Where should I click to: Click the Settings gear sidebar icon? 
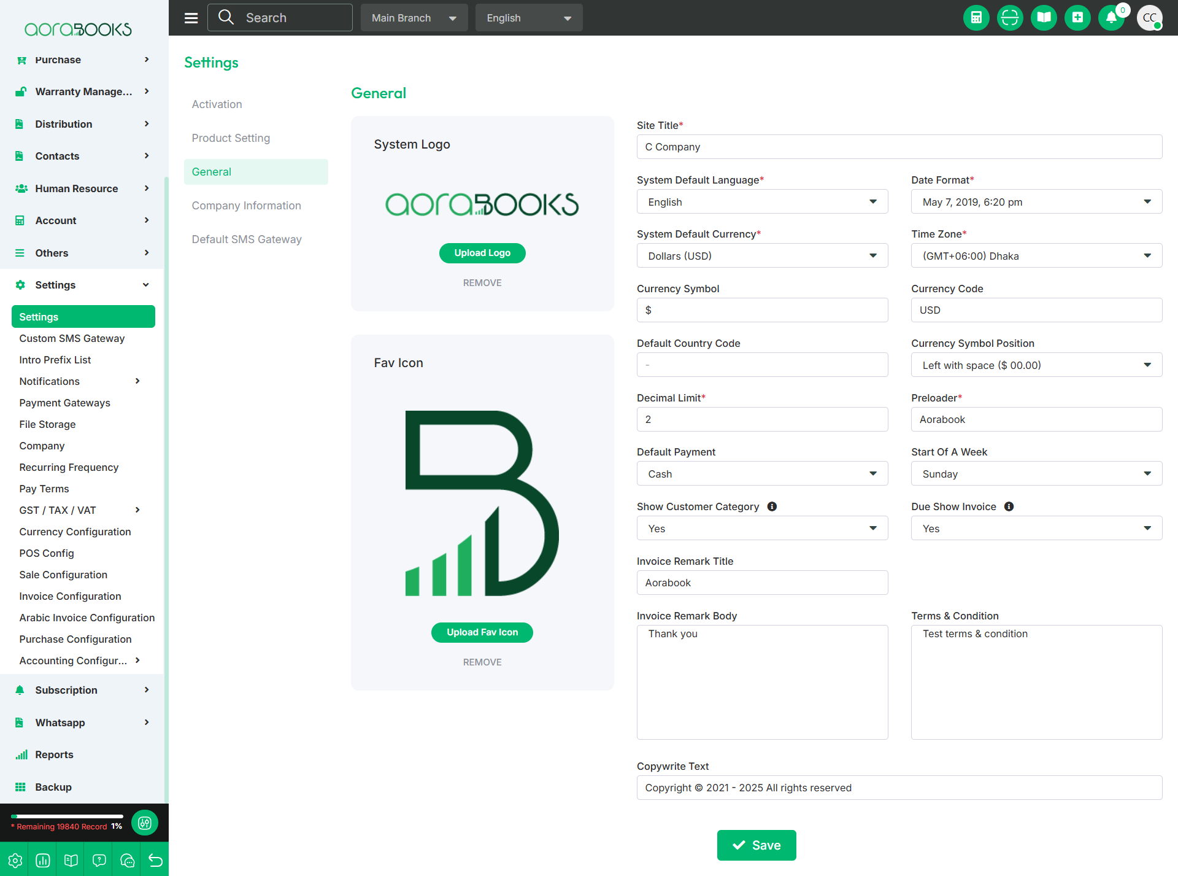20,285
